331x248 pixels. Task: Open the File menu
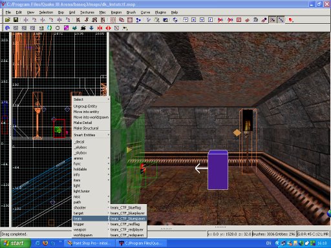[8, 12]
